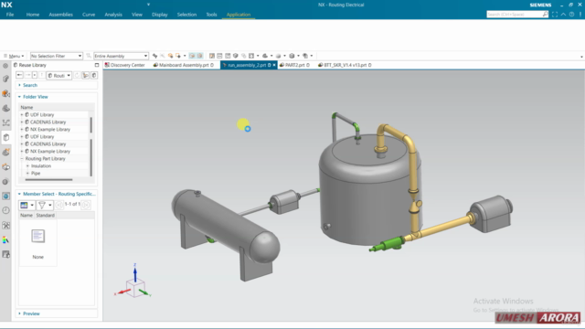Select the None member thumbnail
585x329 pixels.
click(38, 242)
